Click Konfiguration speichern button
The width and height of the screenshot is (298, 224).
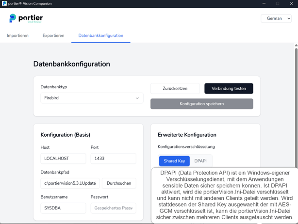coord(201,104)
